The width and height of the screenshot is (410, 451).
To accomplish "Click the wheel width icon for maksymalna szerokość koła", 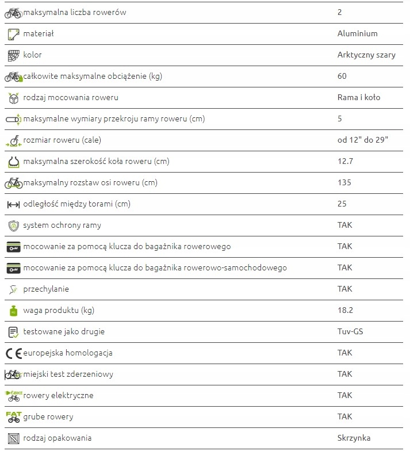I will click(x=13, y=162).
